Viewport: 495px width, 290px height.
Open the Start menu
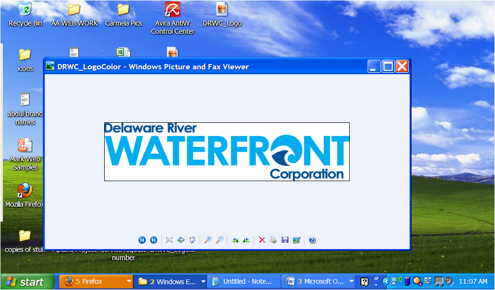[27, 282]
